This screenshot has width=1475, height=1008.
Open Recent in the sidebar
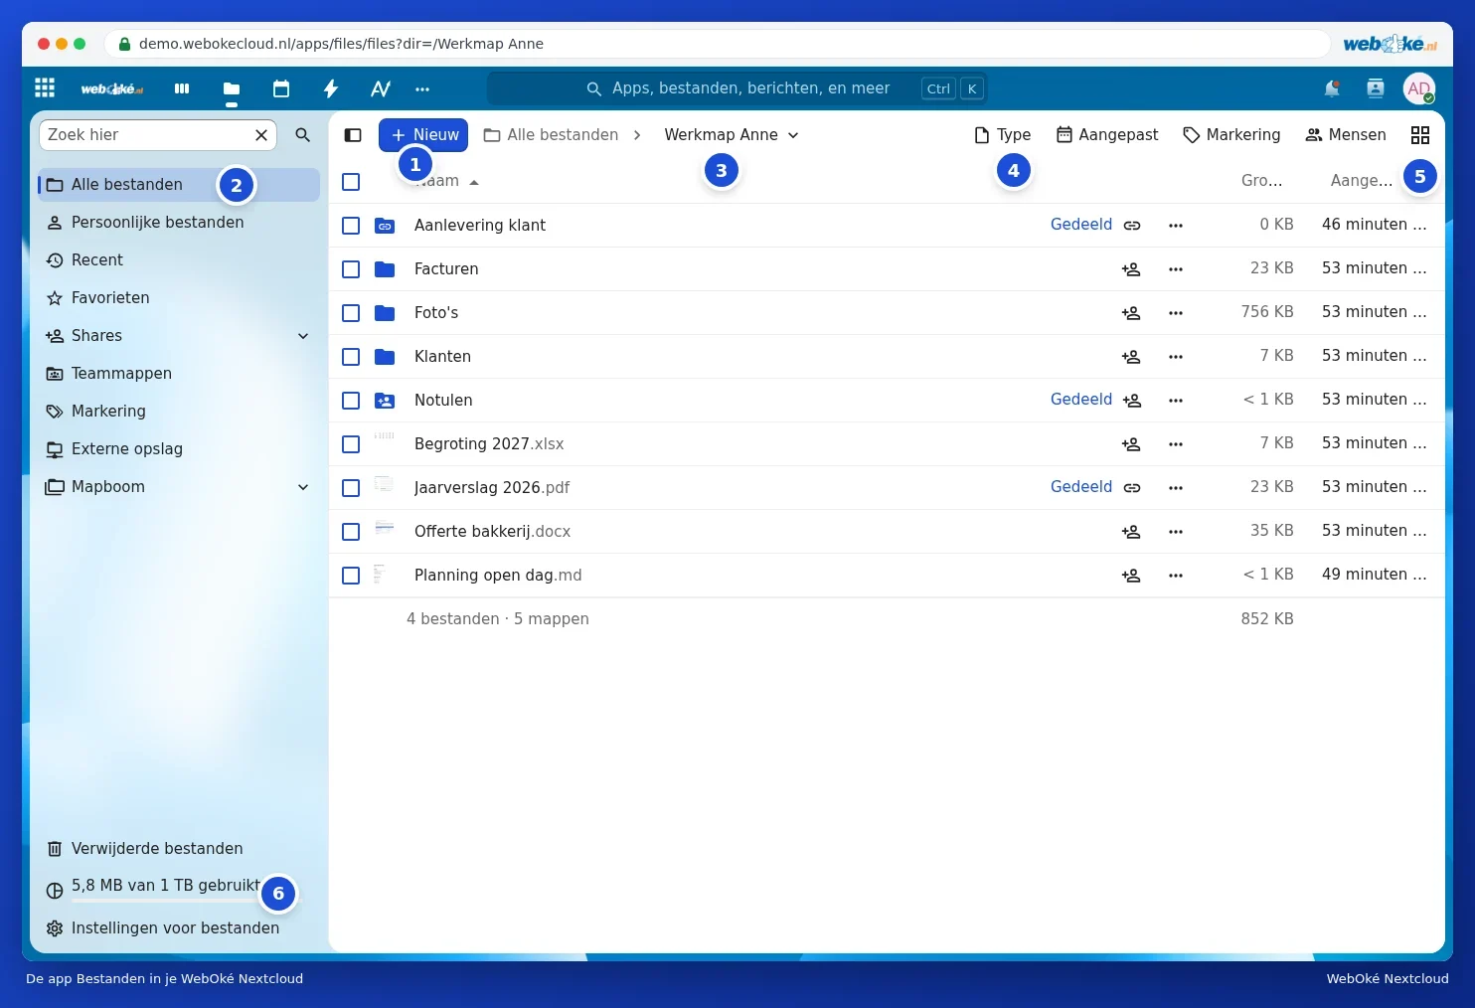coord(179,260)
